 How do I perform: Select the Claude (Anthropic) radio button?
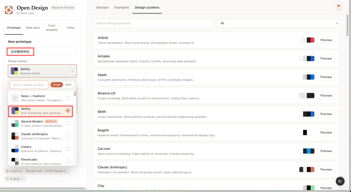68,136
